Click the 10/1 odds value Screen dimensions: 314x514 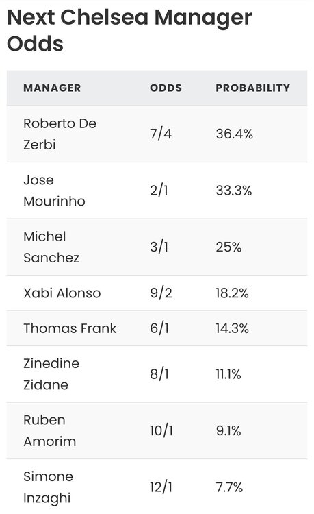(x=161, y=430)
